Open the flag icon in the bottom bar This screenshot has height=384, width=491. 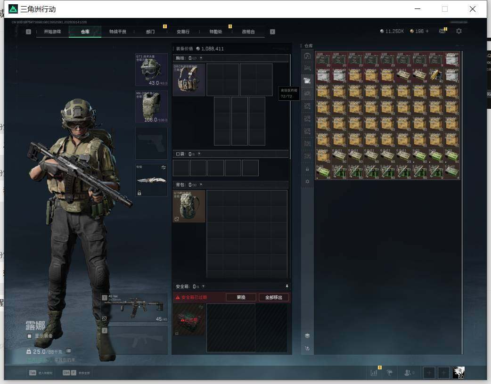point(390,372)
